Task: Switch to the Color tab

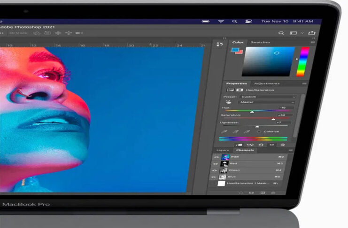Action: tap(238, 42)
